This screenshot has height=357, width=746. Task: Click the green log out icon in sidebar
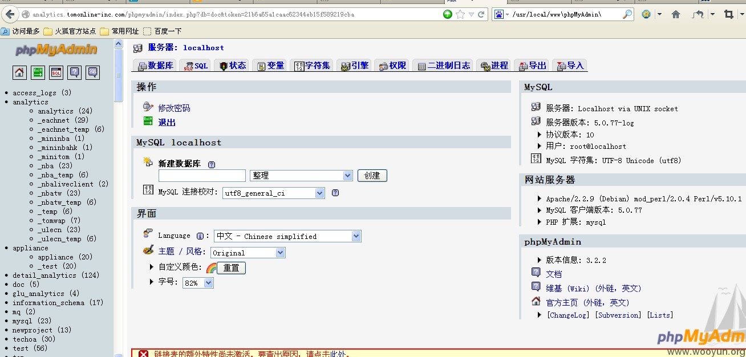point(38,72)
